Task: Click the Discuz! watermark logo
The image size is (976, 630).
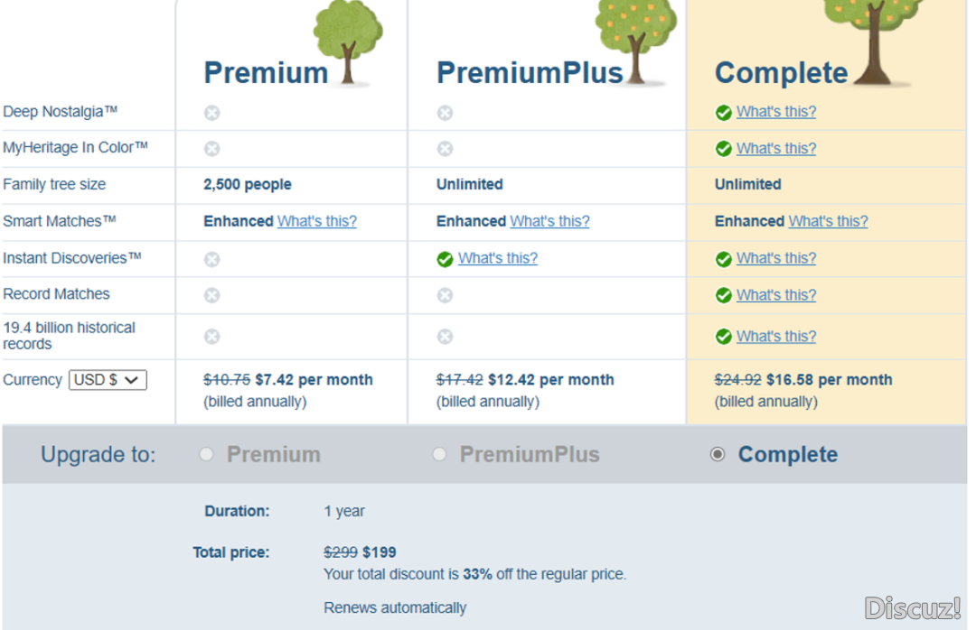Action: coord(913,608)
